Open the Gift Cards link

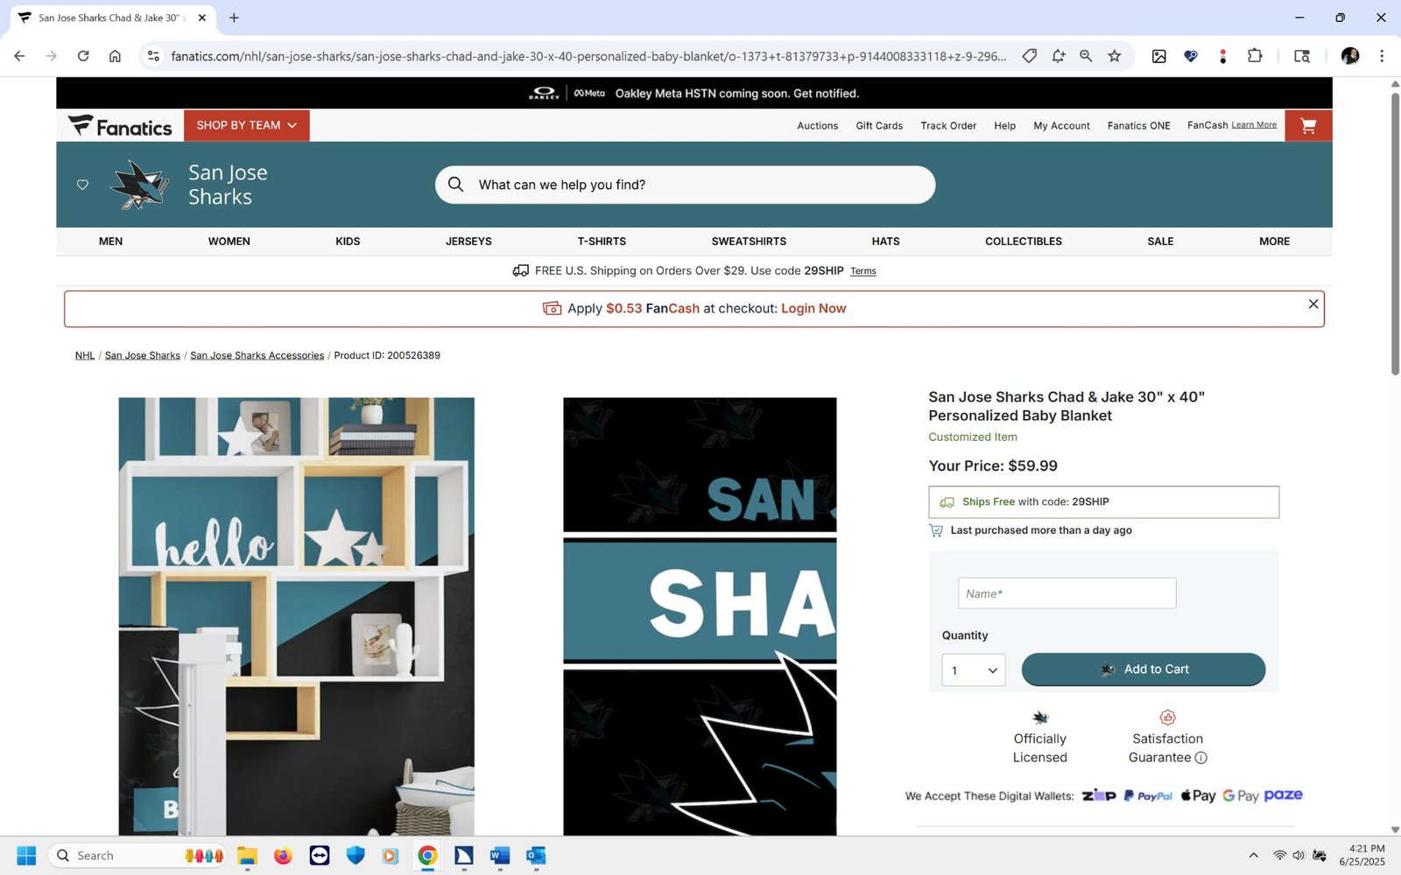(x=879, y=126)
